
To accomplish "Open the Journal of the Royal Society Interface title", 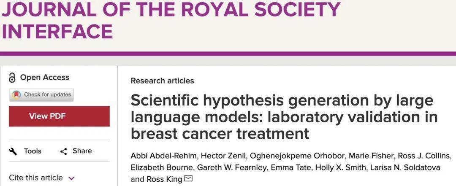I will point(171,20).
